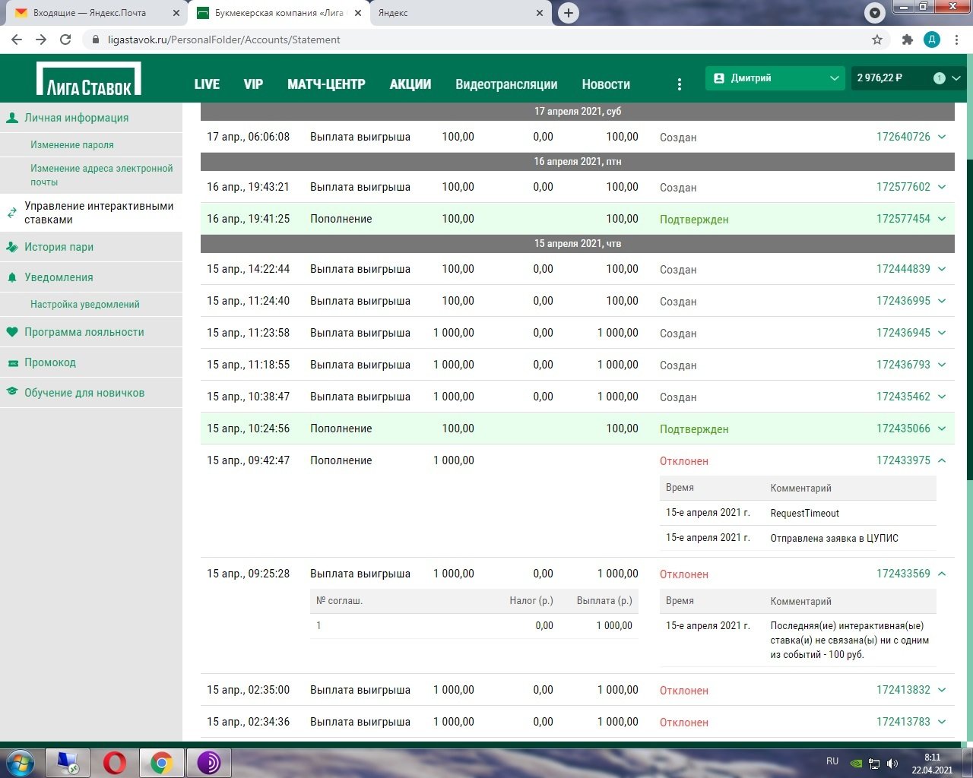Viewport: 973px width, 778px height.
Task: Go to МАТЧ-ЦЕНТР in the top menu
Action: pyautogui.click(x=326, y=84)
